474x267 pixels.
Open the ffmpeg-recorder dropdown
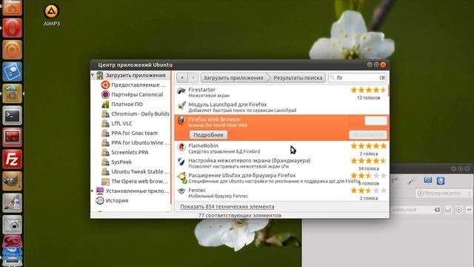click(444, 193)
